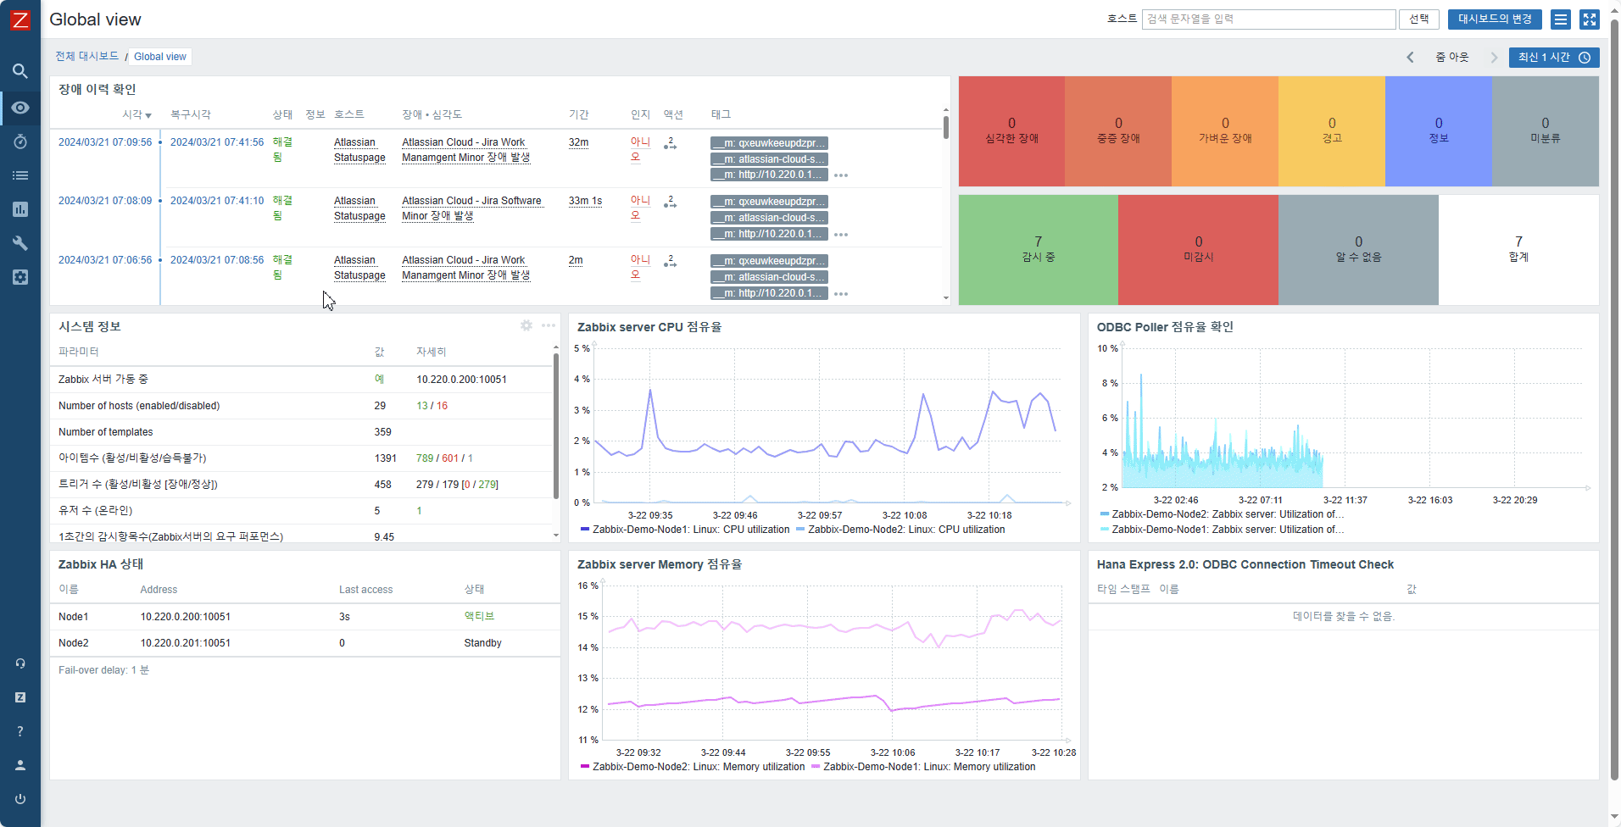Open actions icon for 07:08:09 problem row

(x=670, y=202)
